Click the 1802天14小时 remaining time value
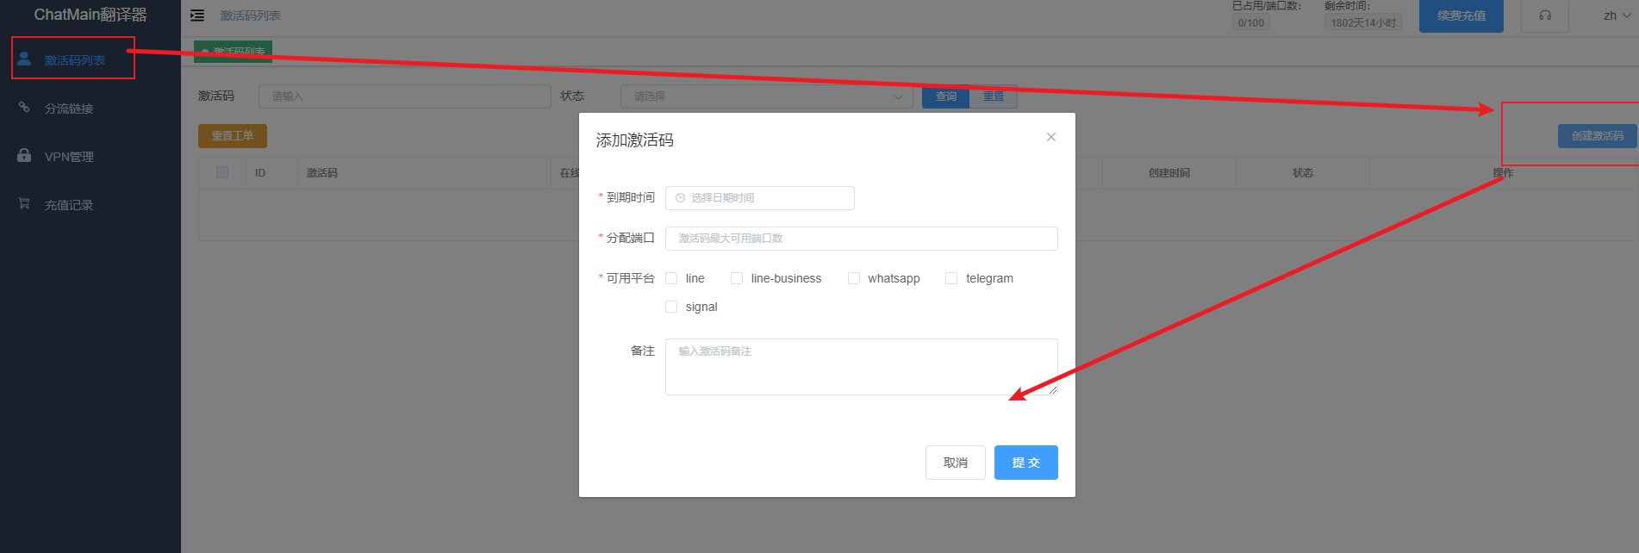Image resolution: width=1639 pixels, height=553 pixels. [1362, 23]
